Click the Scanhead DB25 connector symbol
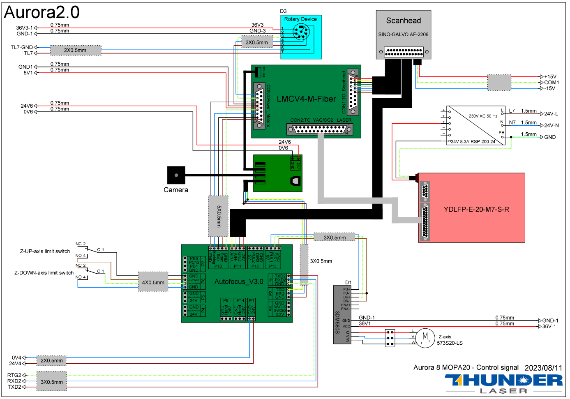The image size is (570, 399). (x=404, y=52)
